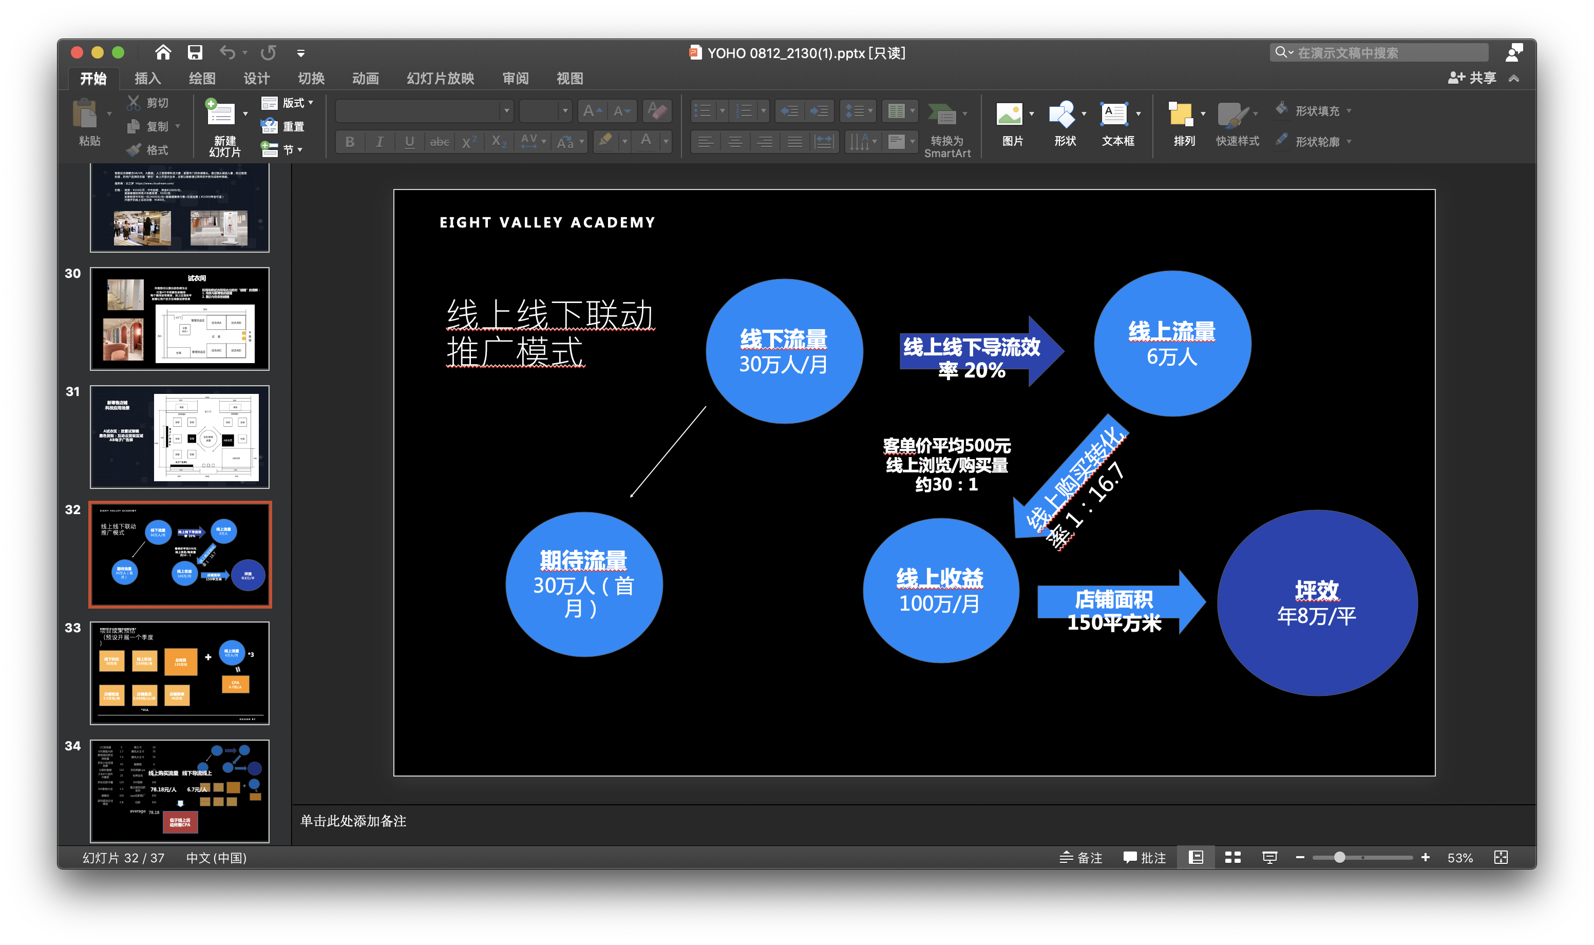Viewport: 1594px width, 945px height.
Task: Expand the new slide dropdown arrow
Action: click(x=245, y=114)
